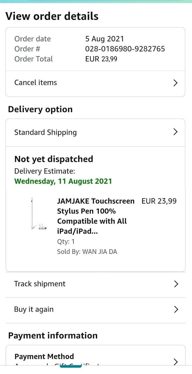192x374 pixels.
Task: Click the teal handle bar at bottom
Action: 71,366
